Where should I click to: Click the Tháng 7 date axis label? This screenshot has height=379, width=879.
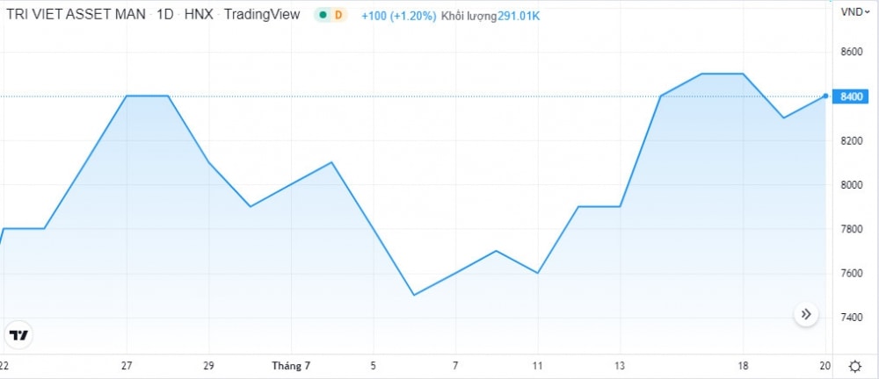point(291,366)
